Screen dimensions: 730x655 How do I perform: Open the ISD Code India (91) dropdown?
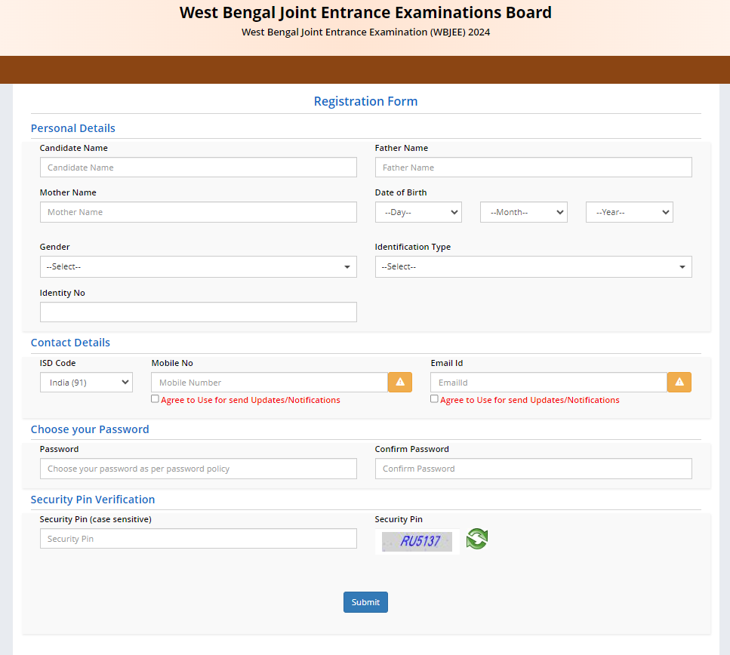click(x=86, y=383)
